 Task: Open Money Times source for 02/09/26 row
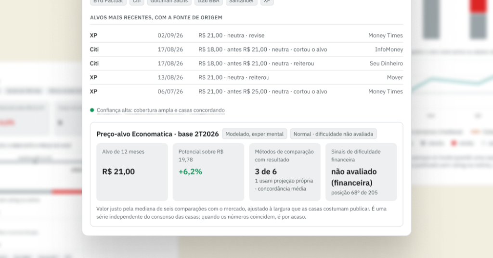point(386,36)
